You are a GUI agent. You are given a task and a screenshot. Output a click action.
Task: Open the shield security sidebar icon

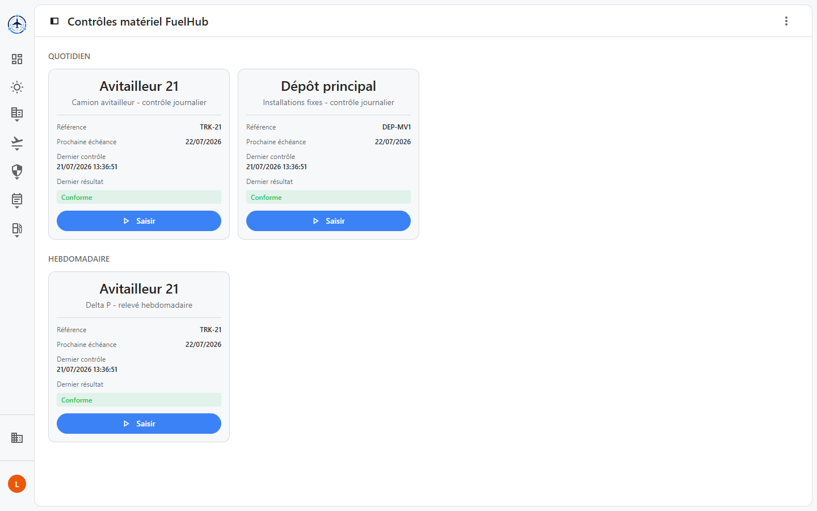point(17,171)
